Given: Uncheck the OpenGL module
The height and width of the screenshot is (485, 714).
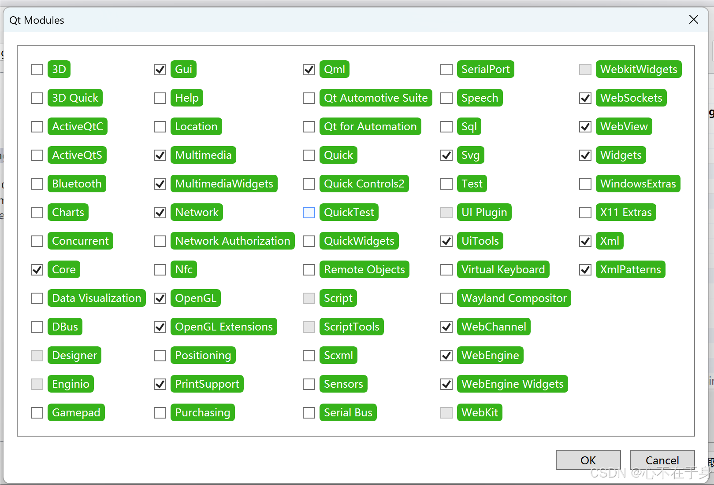Looking at the screenshot, I should [x=160, y=298].
